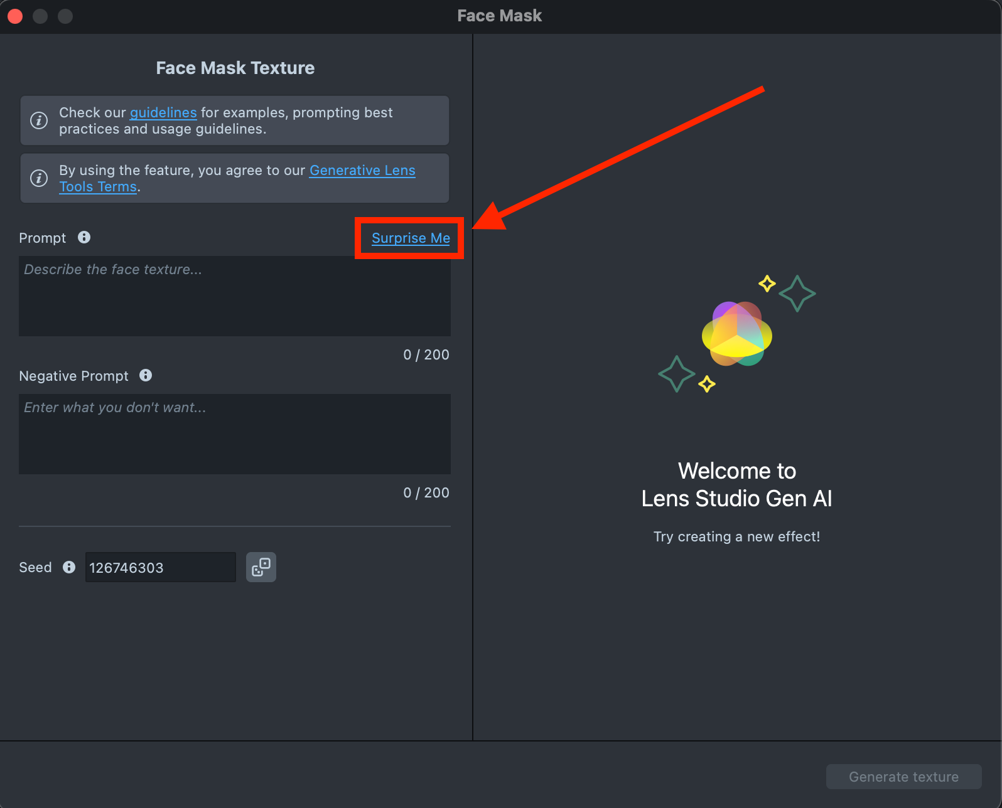Image resolution: width=1002 pixels, height=808 pixels.
Task: Click the Seed info icon
Action: [69, 567]
